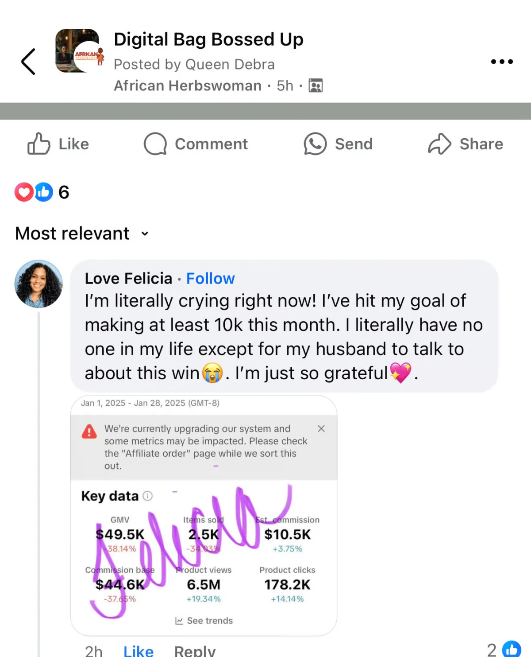Reply to Love Felicia's comment
Image resolution: width=531 pixels, height=657 pixels.
pyautogui.click(x=195, y=651)
